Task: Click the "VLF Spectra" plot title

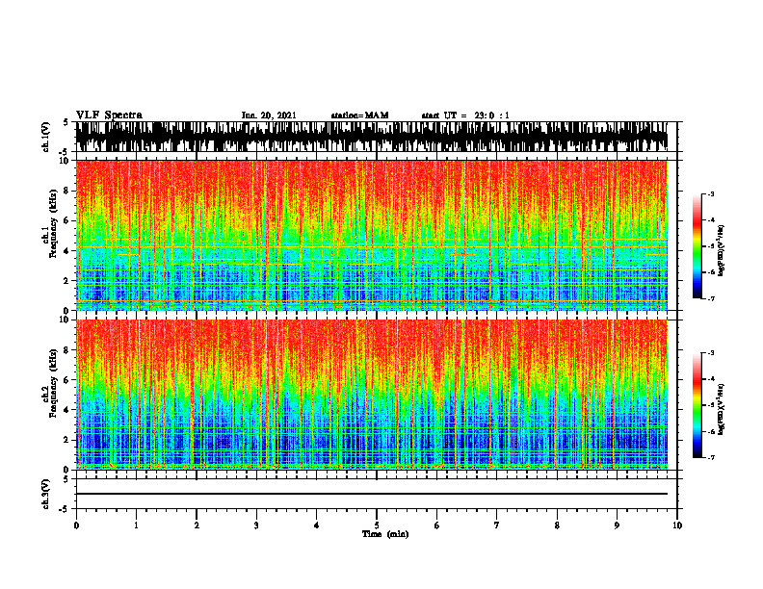Action: coord(109,115)
